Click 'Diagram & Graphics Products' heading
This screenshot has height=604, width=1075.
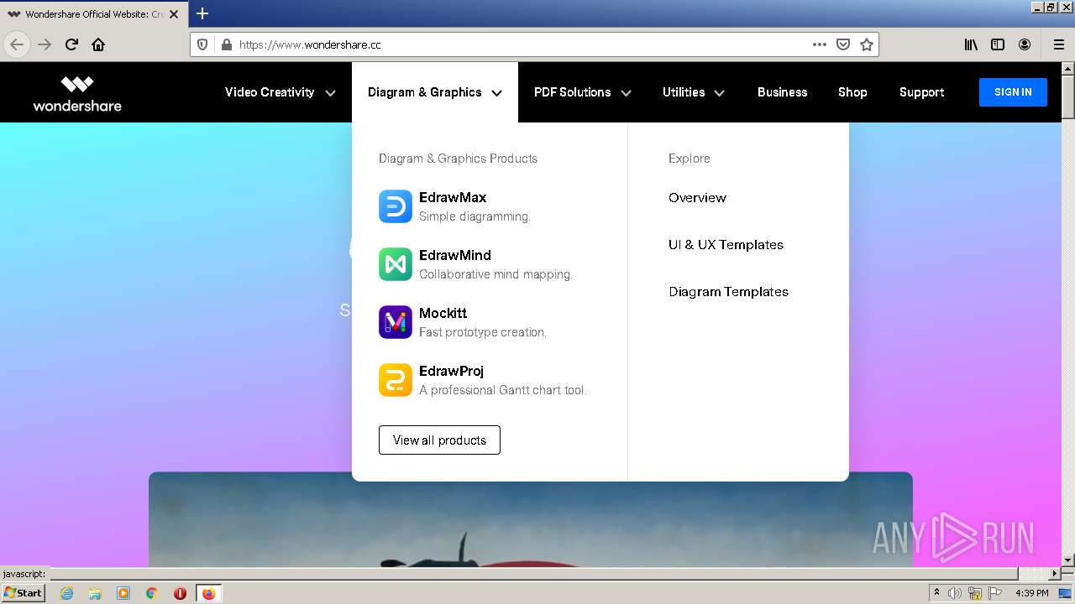click(x=458, y=159)
